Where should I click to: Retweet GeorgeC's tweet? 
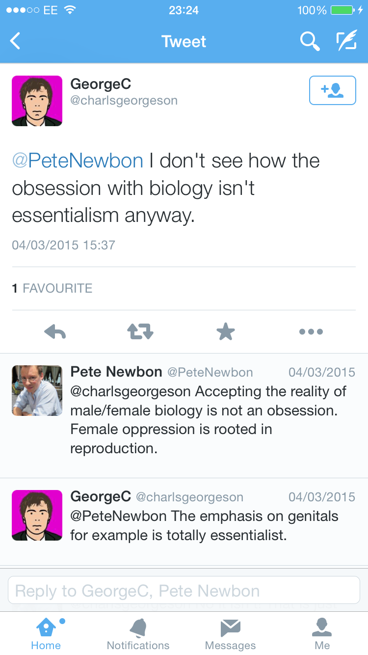pyautogui.click(x=140, y=332)
